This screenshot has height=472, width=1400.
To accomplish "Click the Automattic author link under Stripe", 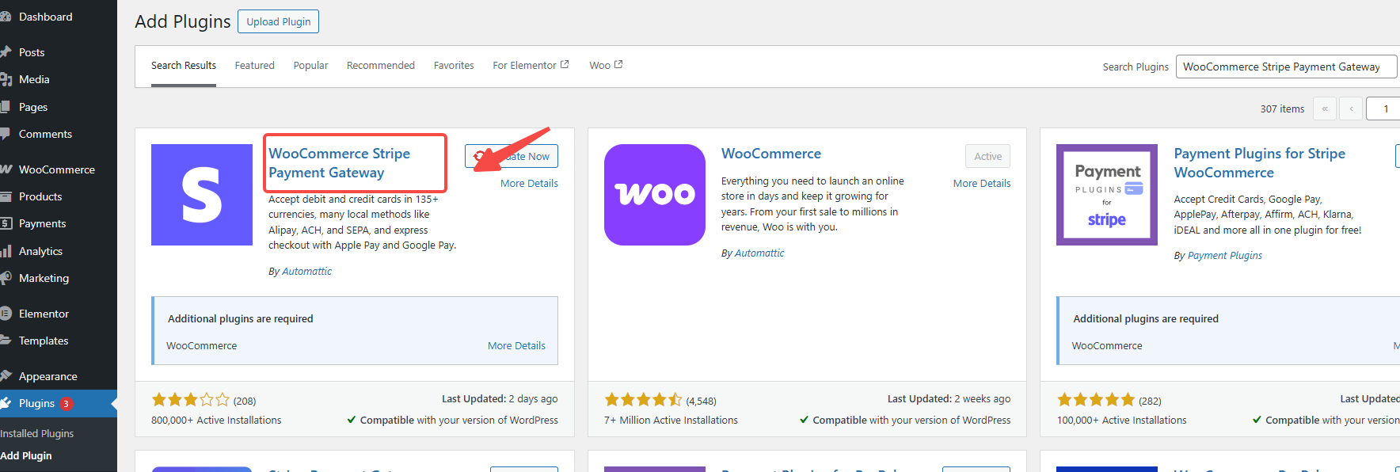I will (x=306, y=271).
